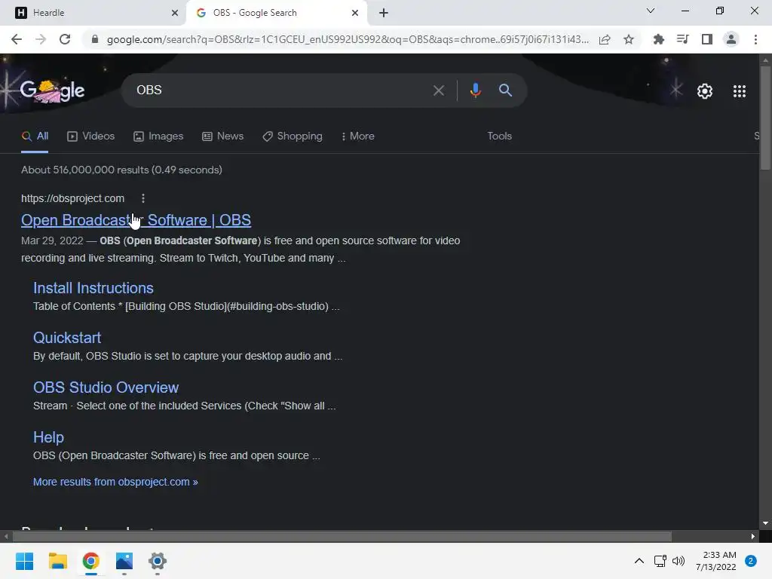Click the horizontal scroll right arrow
The height and width of the screenshot is (579, 772).
(x=753, y=536)
